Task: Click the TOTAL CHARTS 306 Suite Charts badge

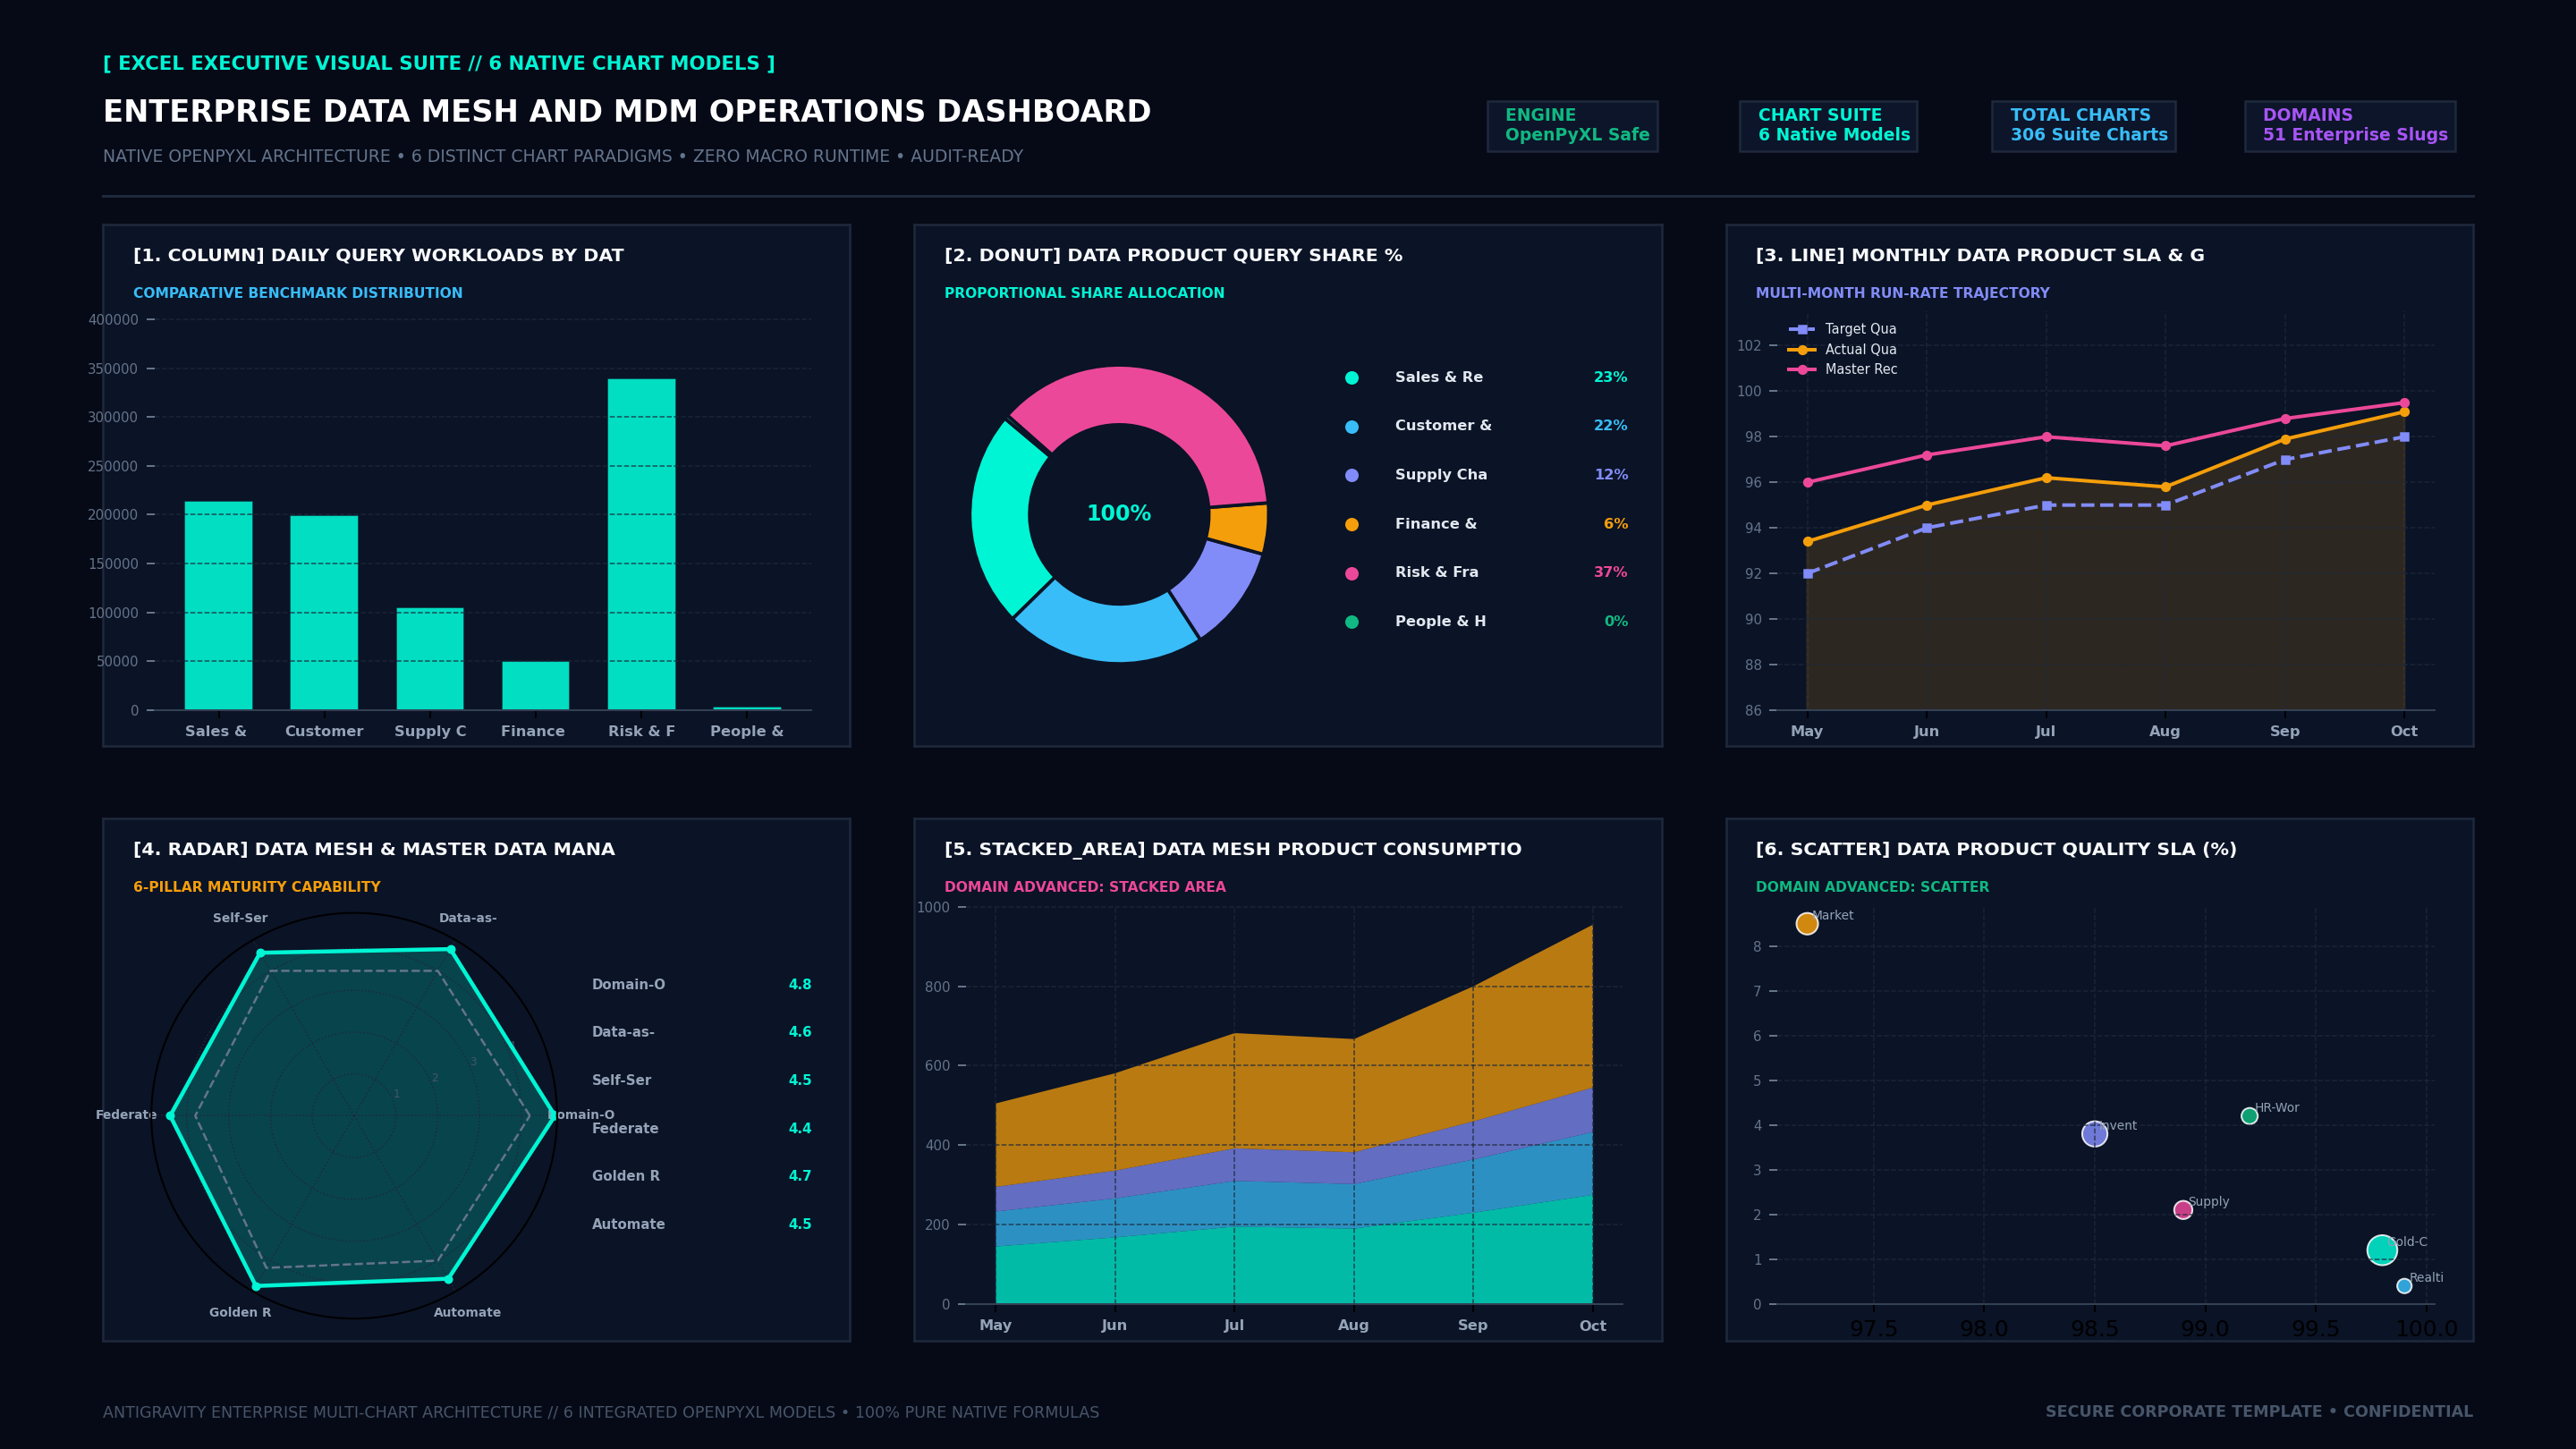Action: 2083,126
